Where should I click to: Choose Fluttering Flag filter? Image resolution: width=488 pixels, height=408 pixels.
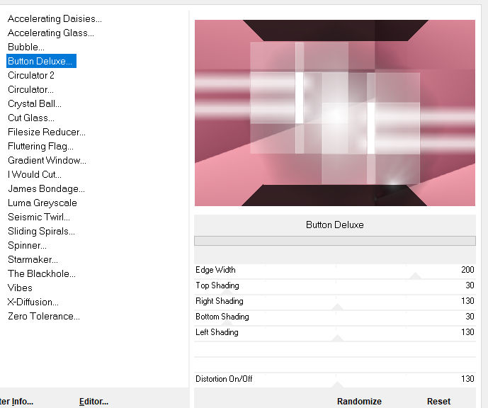coord(40,146)
